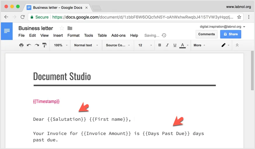Click the Undo arrow icon
The image size is (255, 149).
pos(29,45)
